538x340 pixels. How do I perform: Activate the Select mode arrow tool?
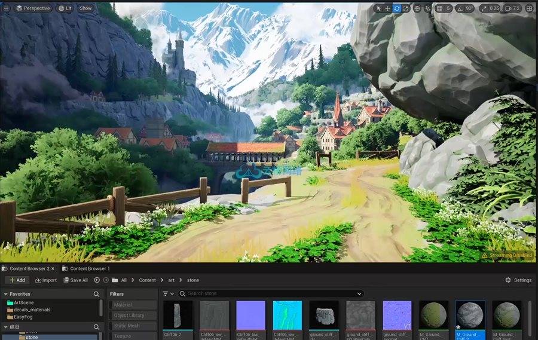click(x=378, y=8)
